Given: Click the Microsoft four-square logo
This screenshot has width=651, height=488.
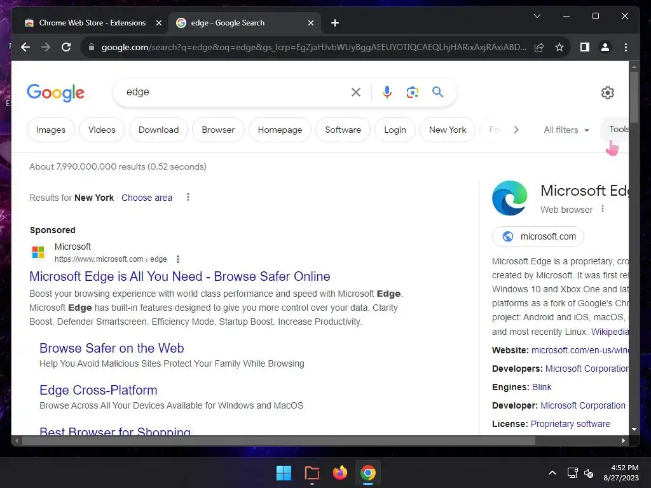Looking at the screenshot, I should [x=38, y=252].
